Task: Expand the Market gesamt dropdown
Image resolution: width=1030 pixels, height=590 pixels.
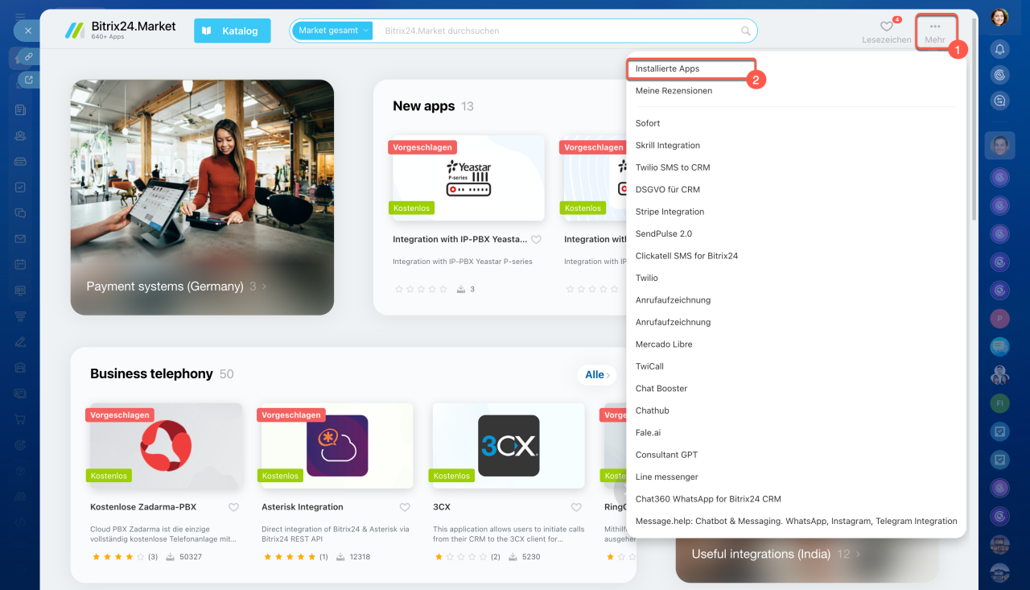Action: 332,31
